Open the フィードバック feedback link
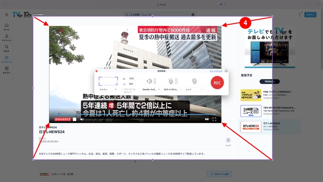 coord(216,71)
